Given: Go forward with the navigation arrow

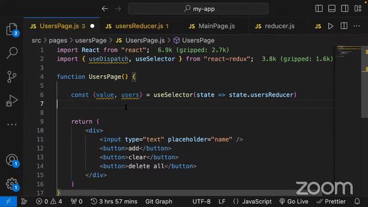Looking at the screenshot, I should 118,9.
